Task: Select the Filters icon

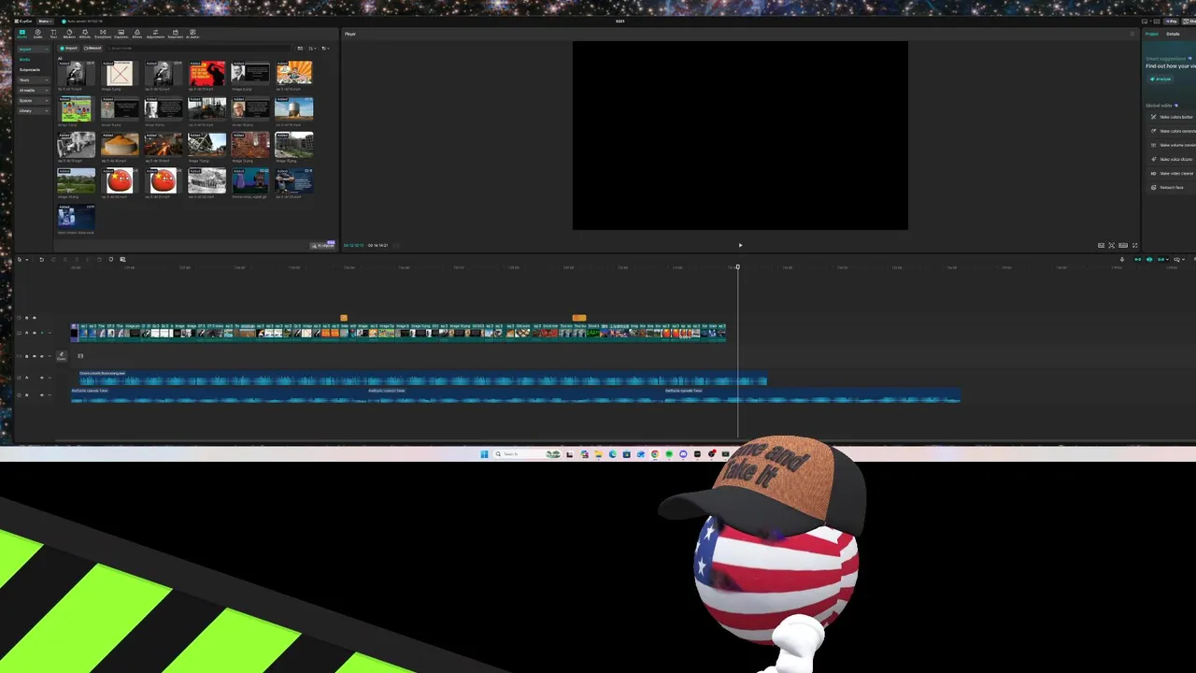Action: tap(137, 34)
